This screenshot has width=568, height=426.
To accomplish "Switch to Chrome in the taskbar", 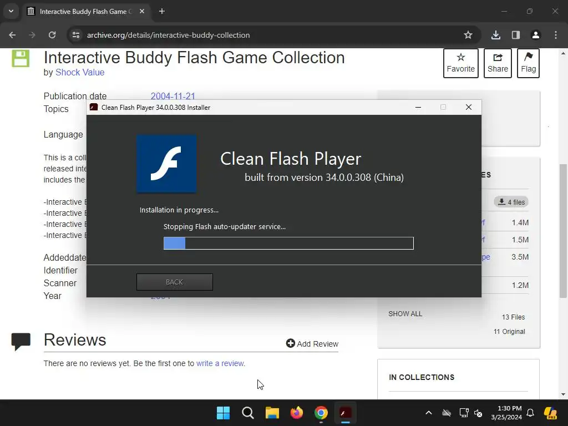I will click(321, 413).
